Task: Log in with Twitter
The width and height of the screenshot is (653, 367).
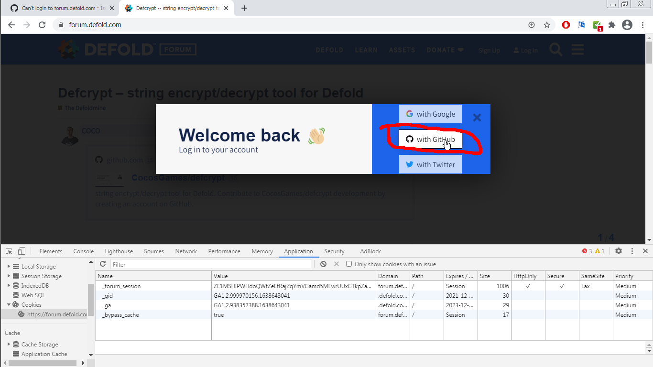Action: (430, 164)
